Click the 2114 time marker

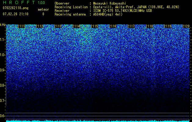pyautogui.click(x=76, y=26)
